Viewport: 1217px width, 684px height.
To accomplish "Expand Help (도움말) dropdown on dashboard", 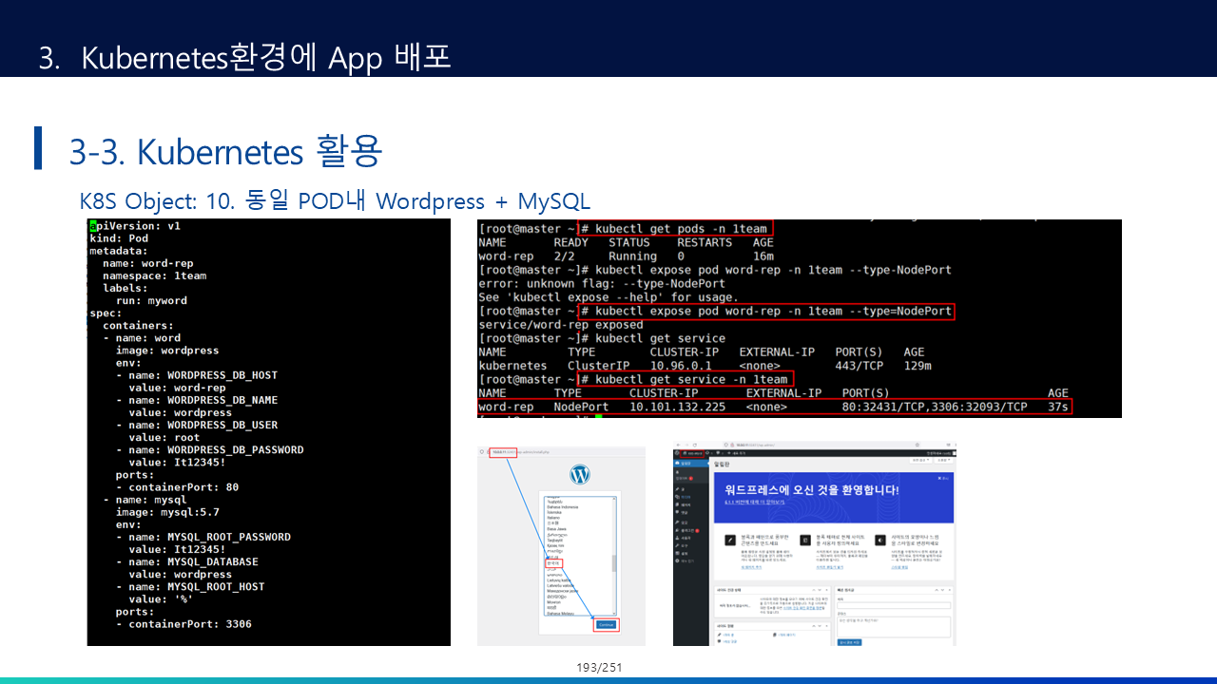I will [942, 460].
